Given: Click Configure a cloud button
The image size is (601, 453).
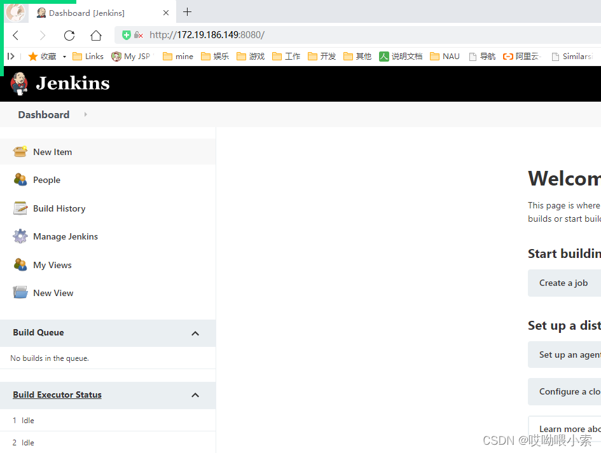Looking at the screenshot, I should tap(564, 392).
